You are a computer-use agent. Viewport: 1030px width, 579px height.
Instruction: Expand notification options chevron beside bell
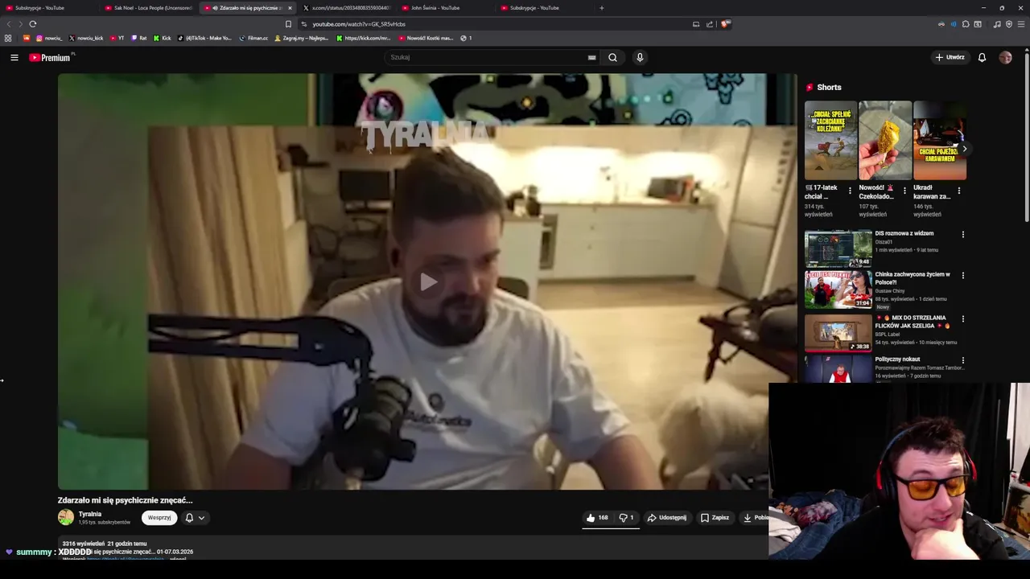[201, 518]
